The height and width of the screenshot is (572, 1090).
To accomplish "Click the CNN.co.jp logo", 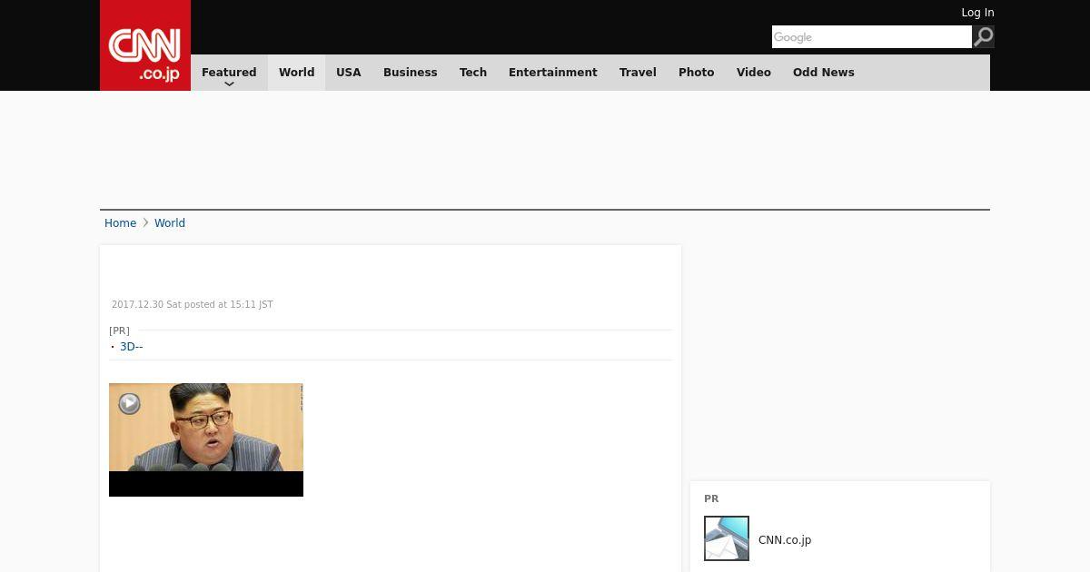I will coord(145,45).
